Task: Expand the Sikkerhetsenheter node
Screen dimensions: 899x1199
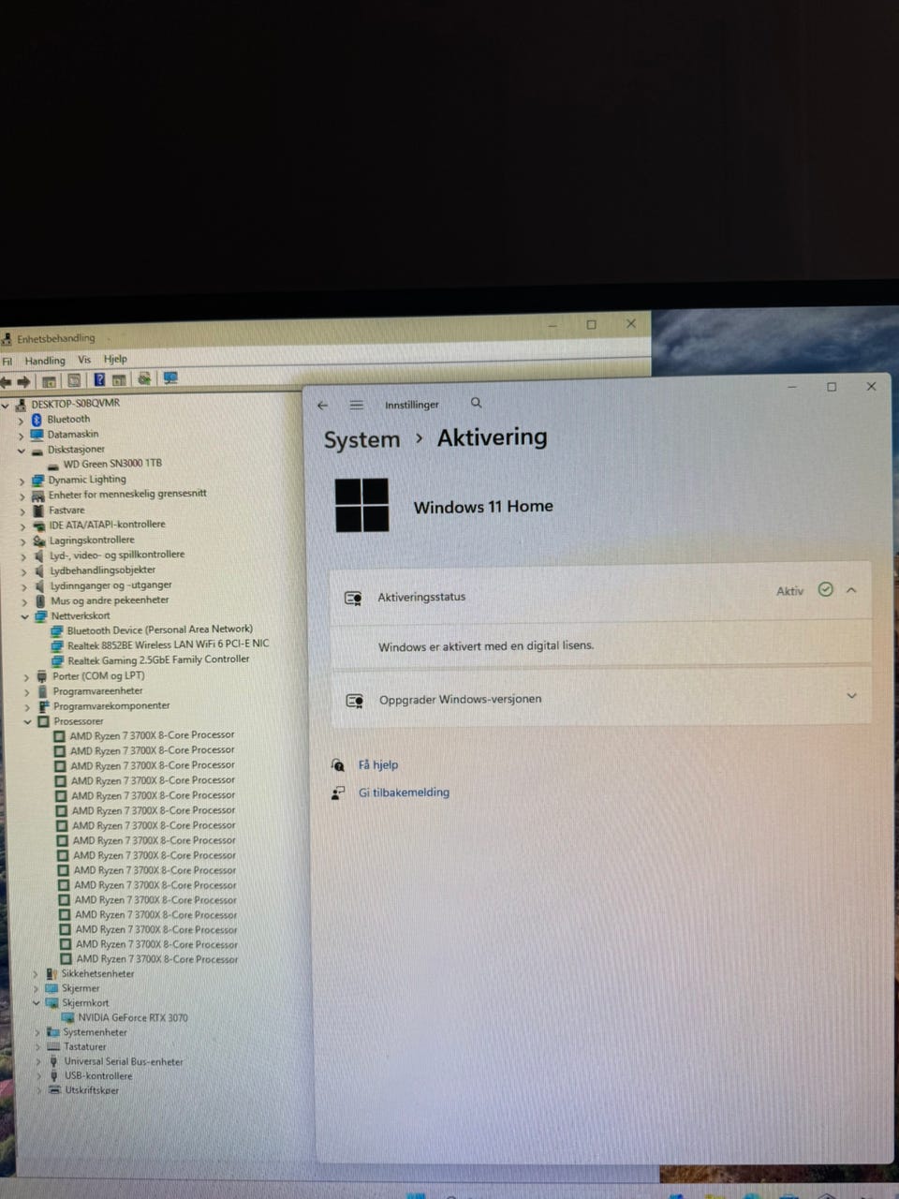Action: click(36, 974)
